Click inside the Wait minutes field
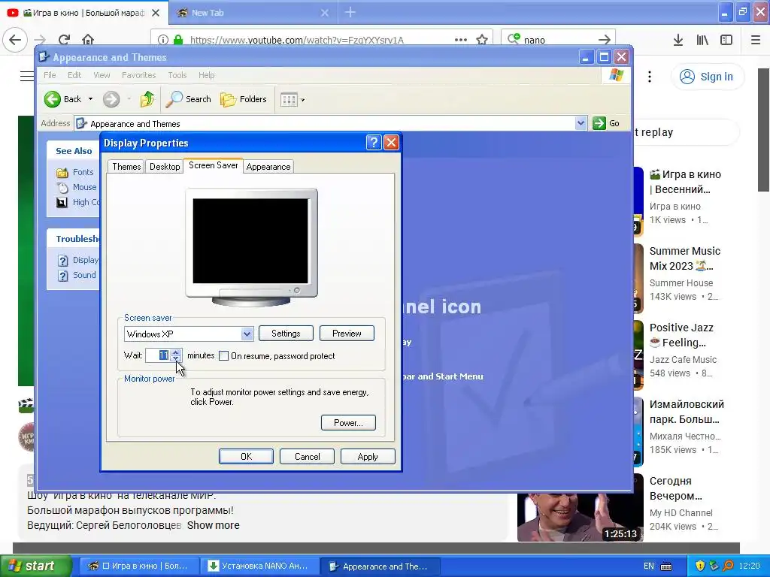 pyautogui.click(x=157, y=355)
